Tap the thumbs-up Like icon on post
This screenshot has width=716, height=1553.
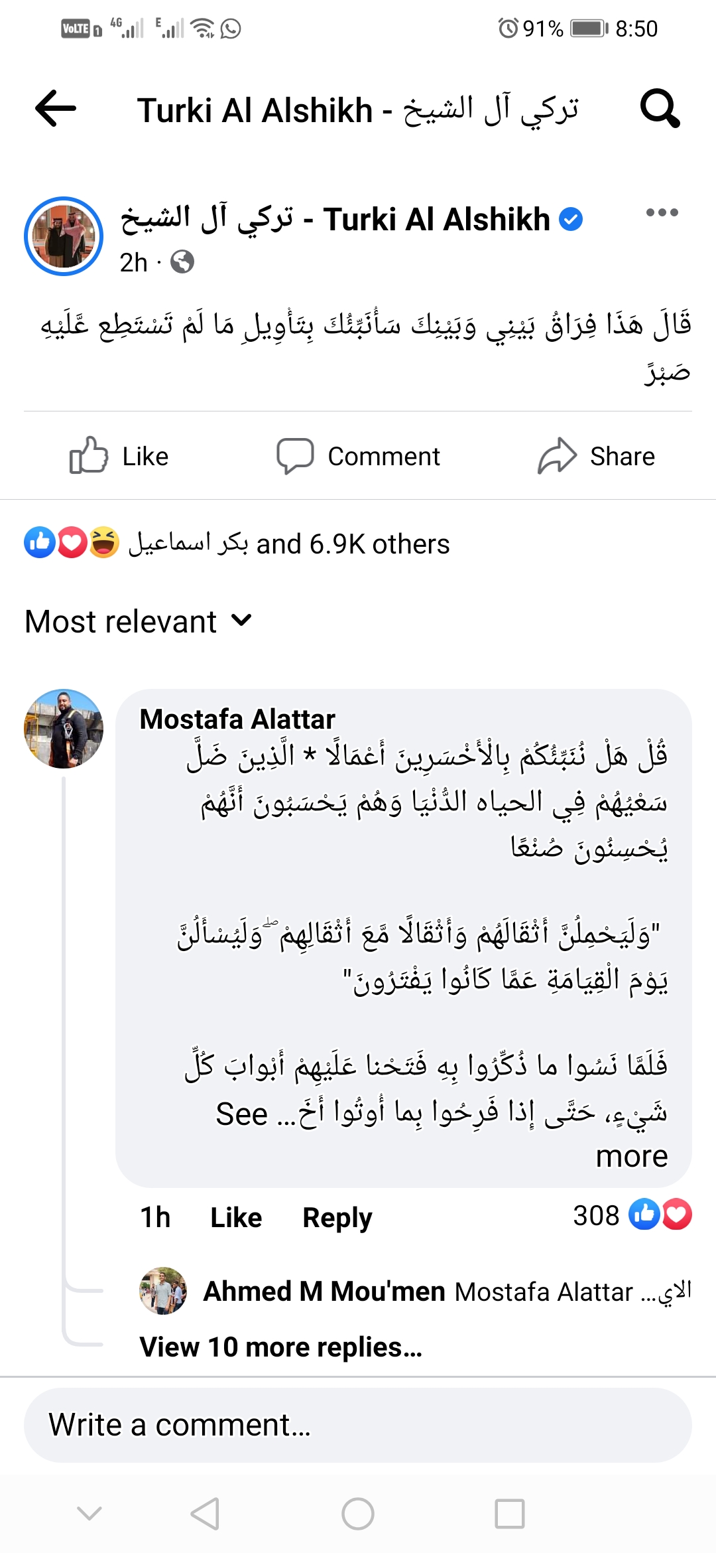click(x=89, y=456)
